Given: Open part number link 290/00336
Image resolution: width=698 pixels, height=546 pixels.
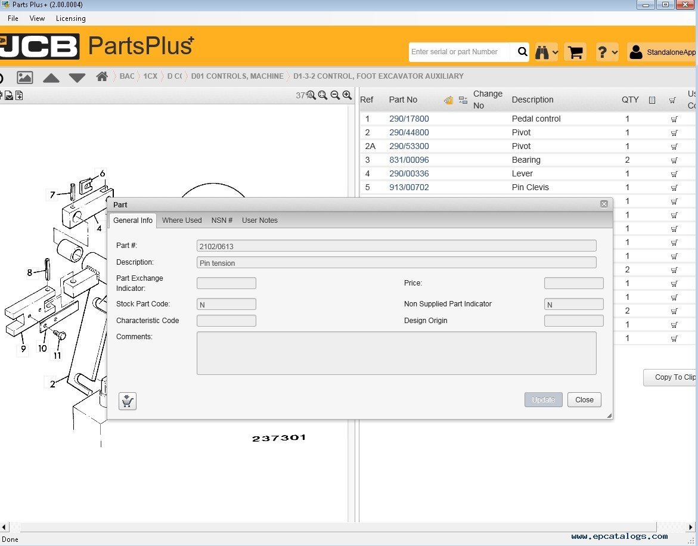Looking at the screenshot, I should tap(409, 173).
